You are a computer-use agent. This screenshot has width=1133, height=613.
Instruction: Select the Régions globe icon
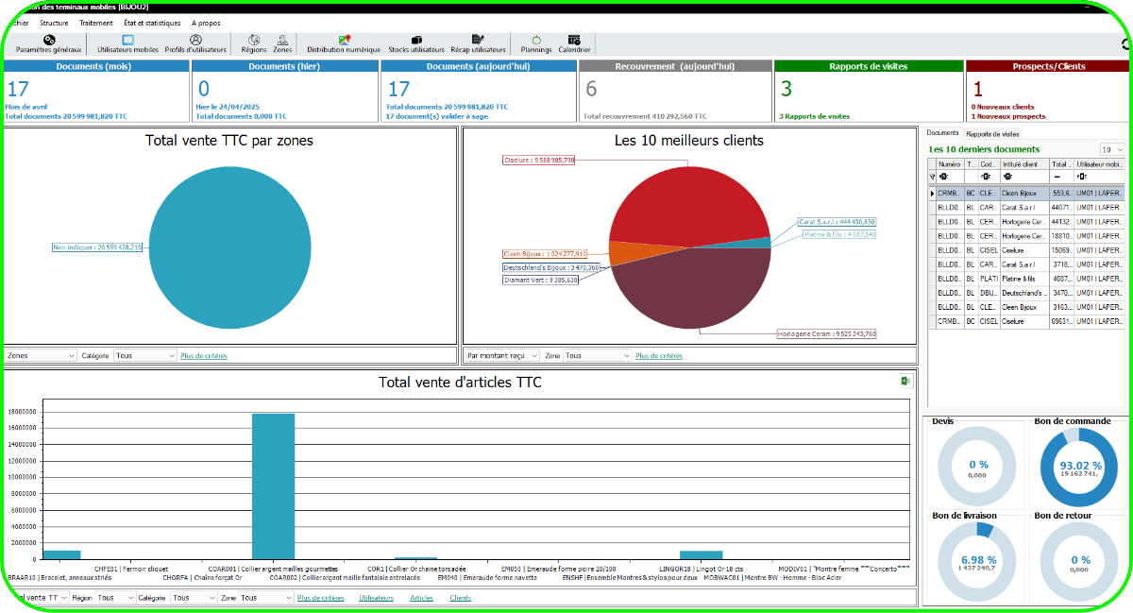pyautogui.click(x=253, y=43)
